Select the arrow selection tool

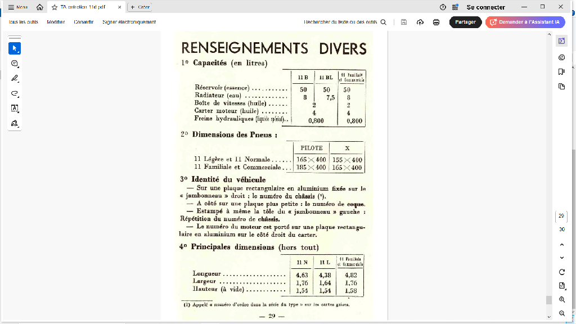coord(14,48)
